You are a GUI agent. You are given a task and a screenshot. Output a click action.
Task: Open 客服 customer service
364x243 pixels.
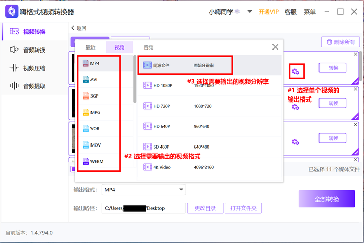pyautogui.click(x=290, y=12)
